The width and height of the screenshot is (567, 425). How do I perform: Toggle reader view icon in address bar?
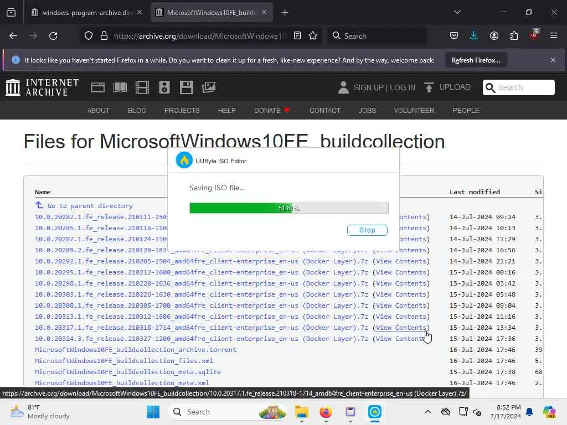pyautogui.click(x=297, y=36)
